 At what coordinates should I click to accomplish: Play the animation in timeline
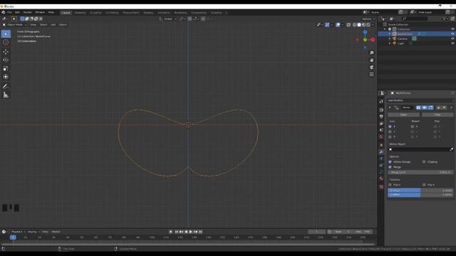(x=191, y=232)
